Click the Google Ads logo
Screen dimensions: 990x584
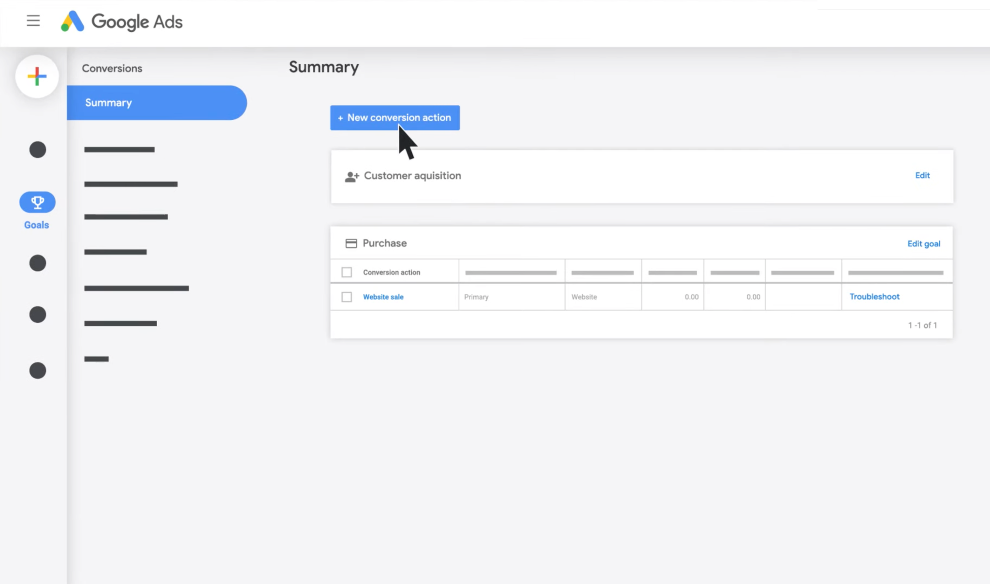point(121,21)
